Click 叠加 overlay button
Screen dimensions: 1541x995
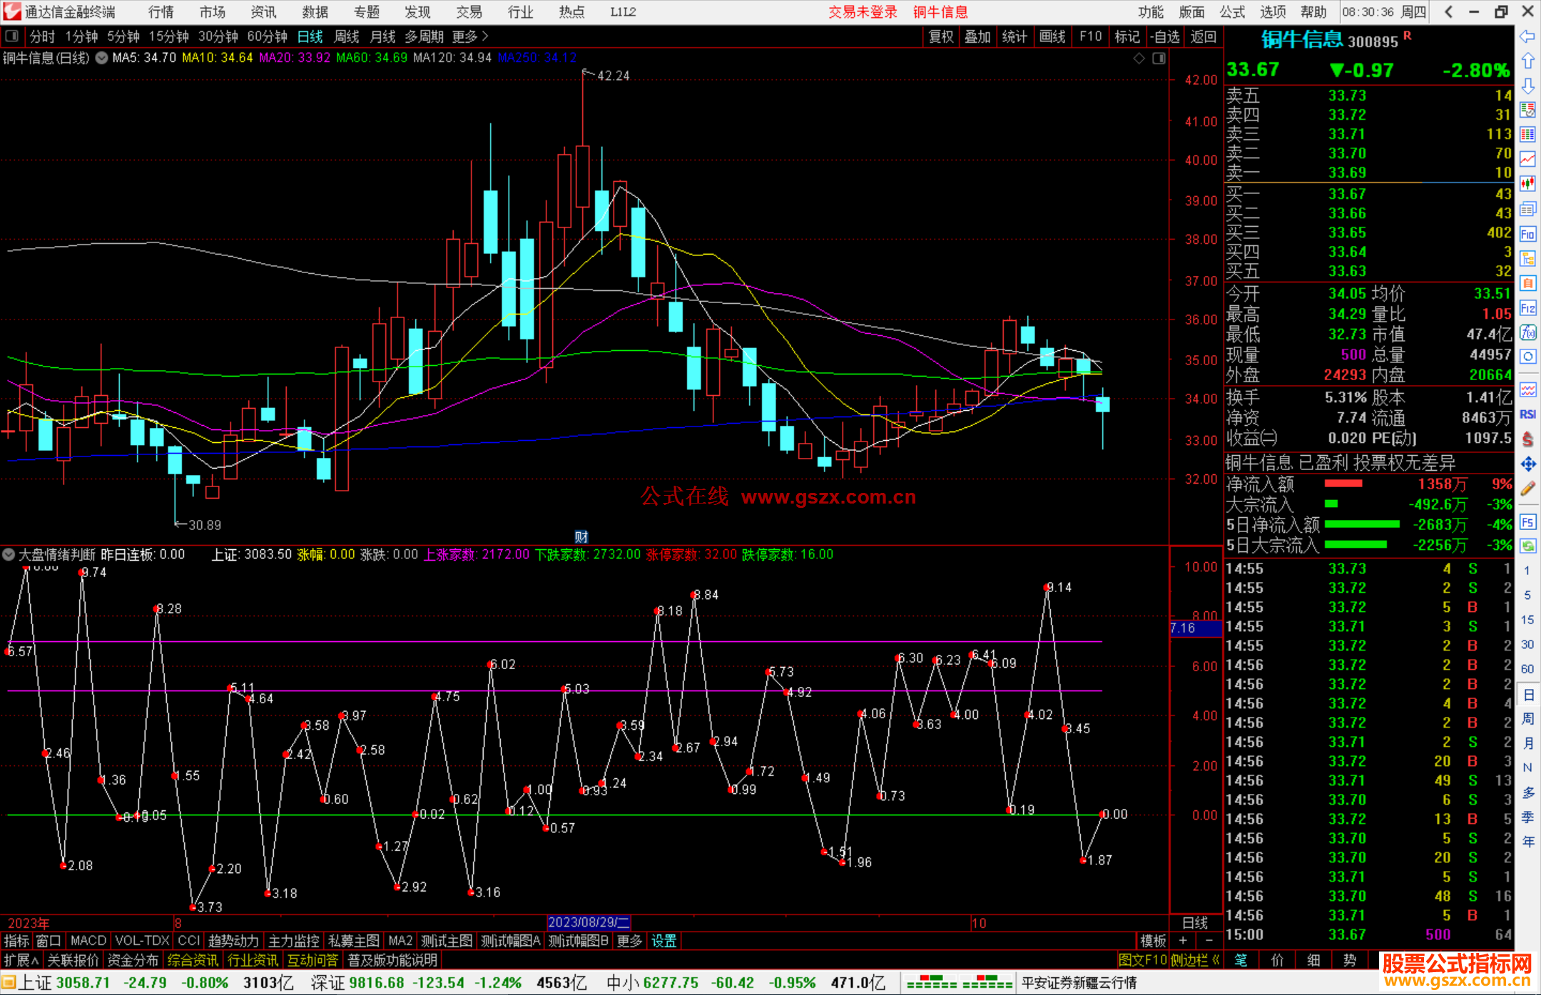click(x=977, y=36)
